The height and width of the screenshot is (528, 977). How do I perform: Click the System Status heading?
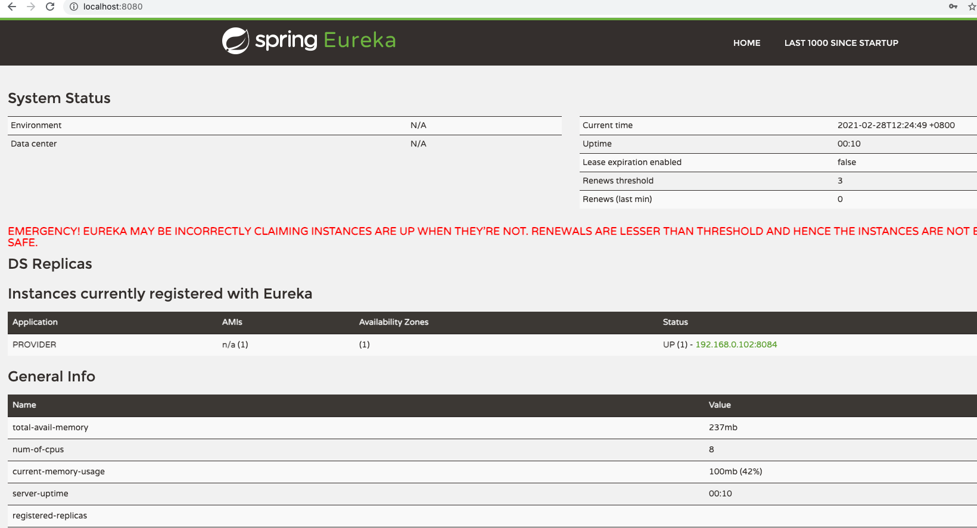point(59,98)
